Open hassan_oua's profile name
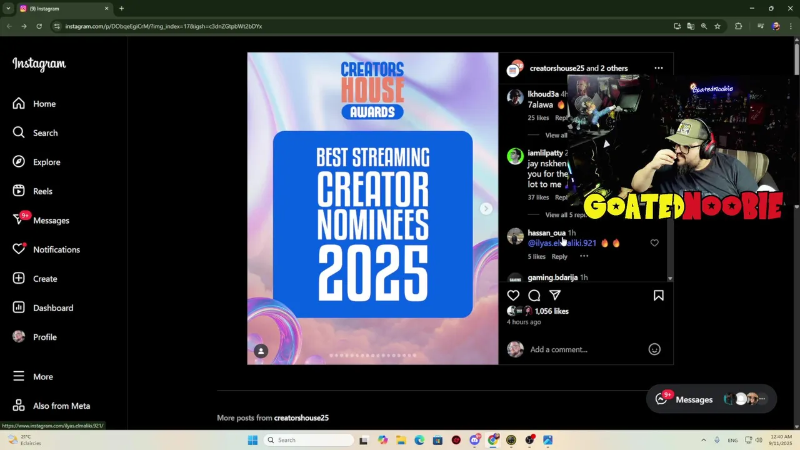Image resolution: width=800 pixels, height=450 pixels. (x=547, y=233)
